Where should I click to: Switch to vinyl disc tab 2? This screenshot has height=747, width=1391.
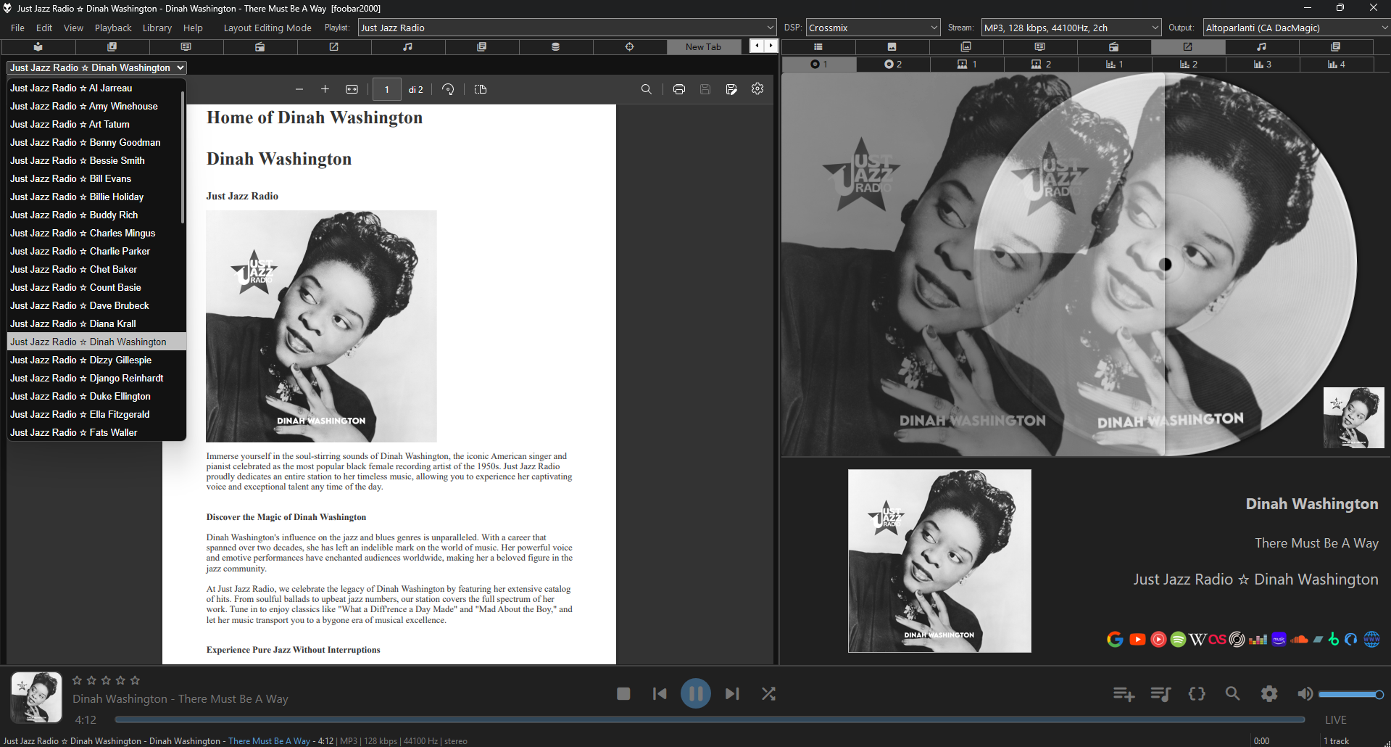pos(893,64)
